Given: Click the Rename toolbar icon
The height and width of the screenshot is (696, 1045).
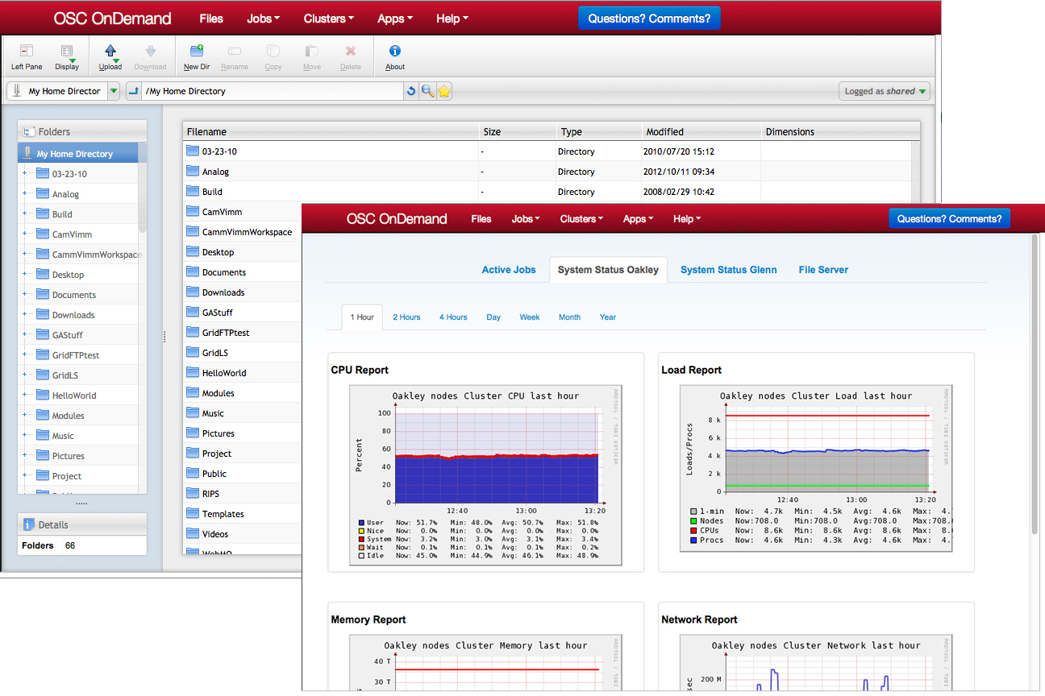Looking at the screenshot, I should 235,52.
